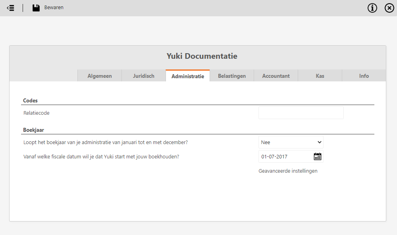
Task: Select the Administratie tab
Action: click(x=188, y=76)
